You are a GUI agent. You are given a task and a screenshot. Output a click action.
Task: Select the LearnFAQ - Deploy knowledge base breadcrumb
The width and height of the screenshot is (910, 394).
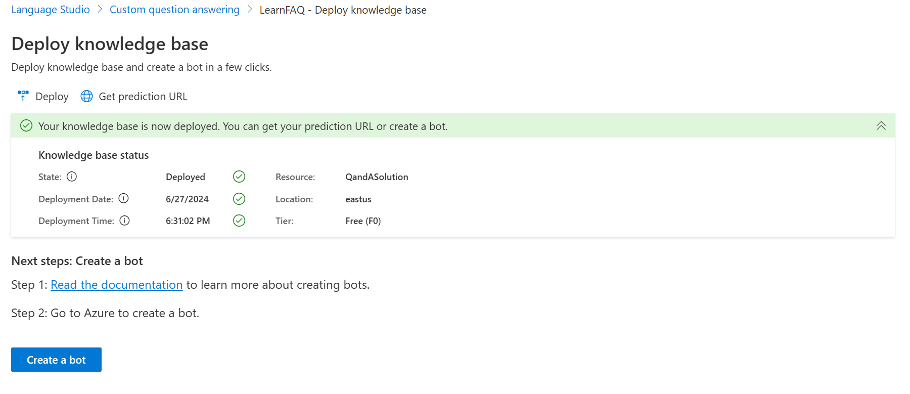click(343, 10)
